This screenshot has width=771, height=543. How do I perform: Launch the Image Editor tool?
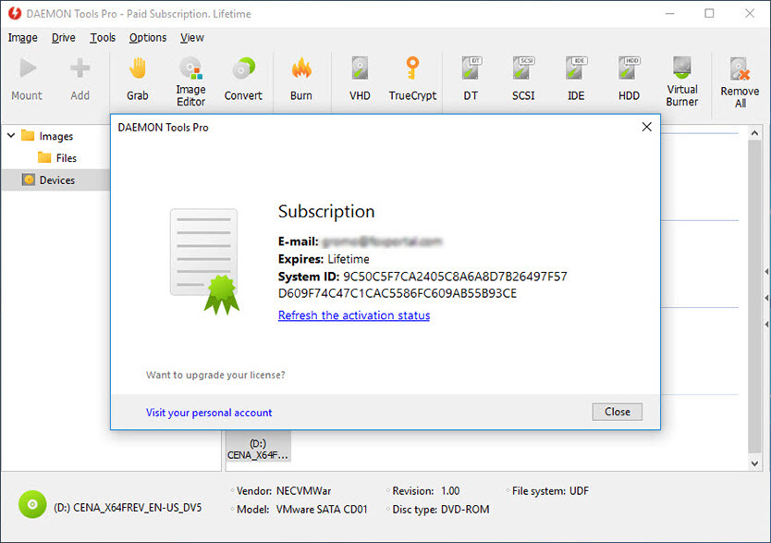point(190,81)
